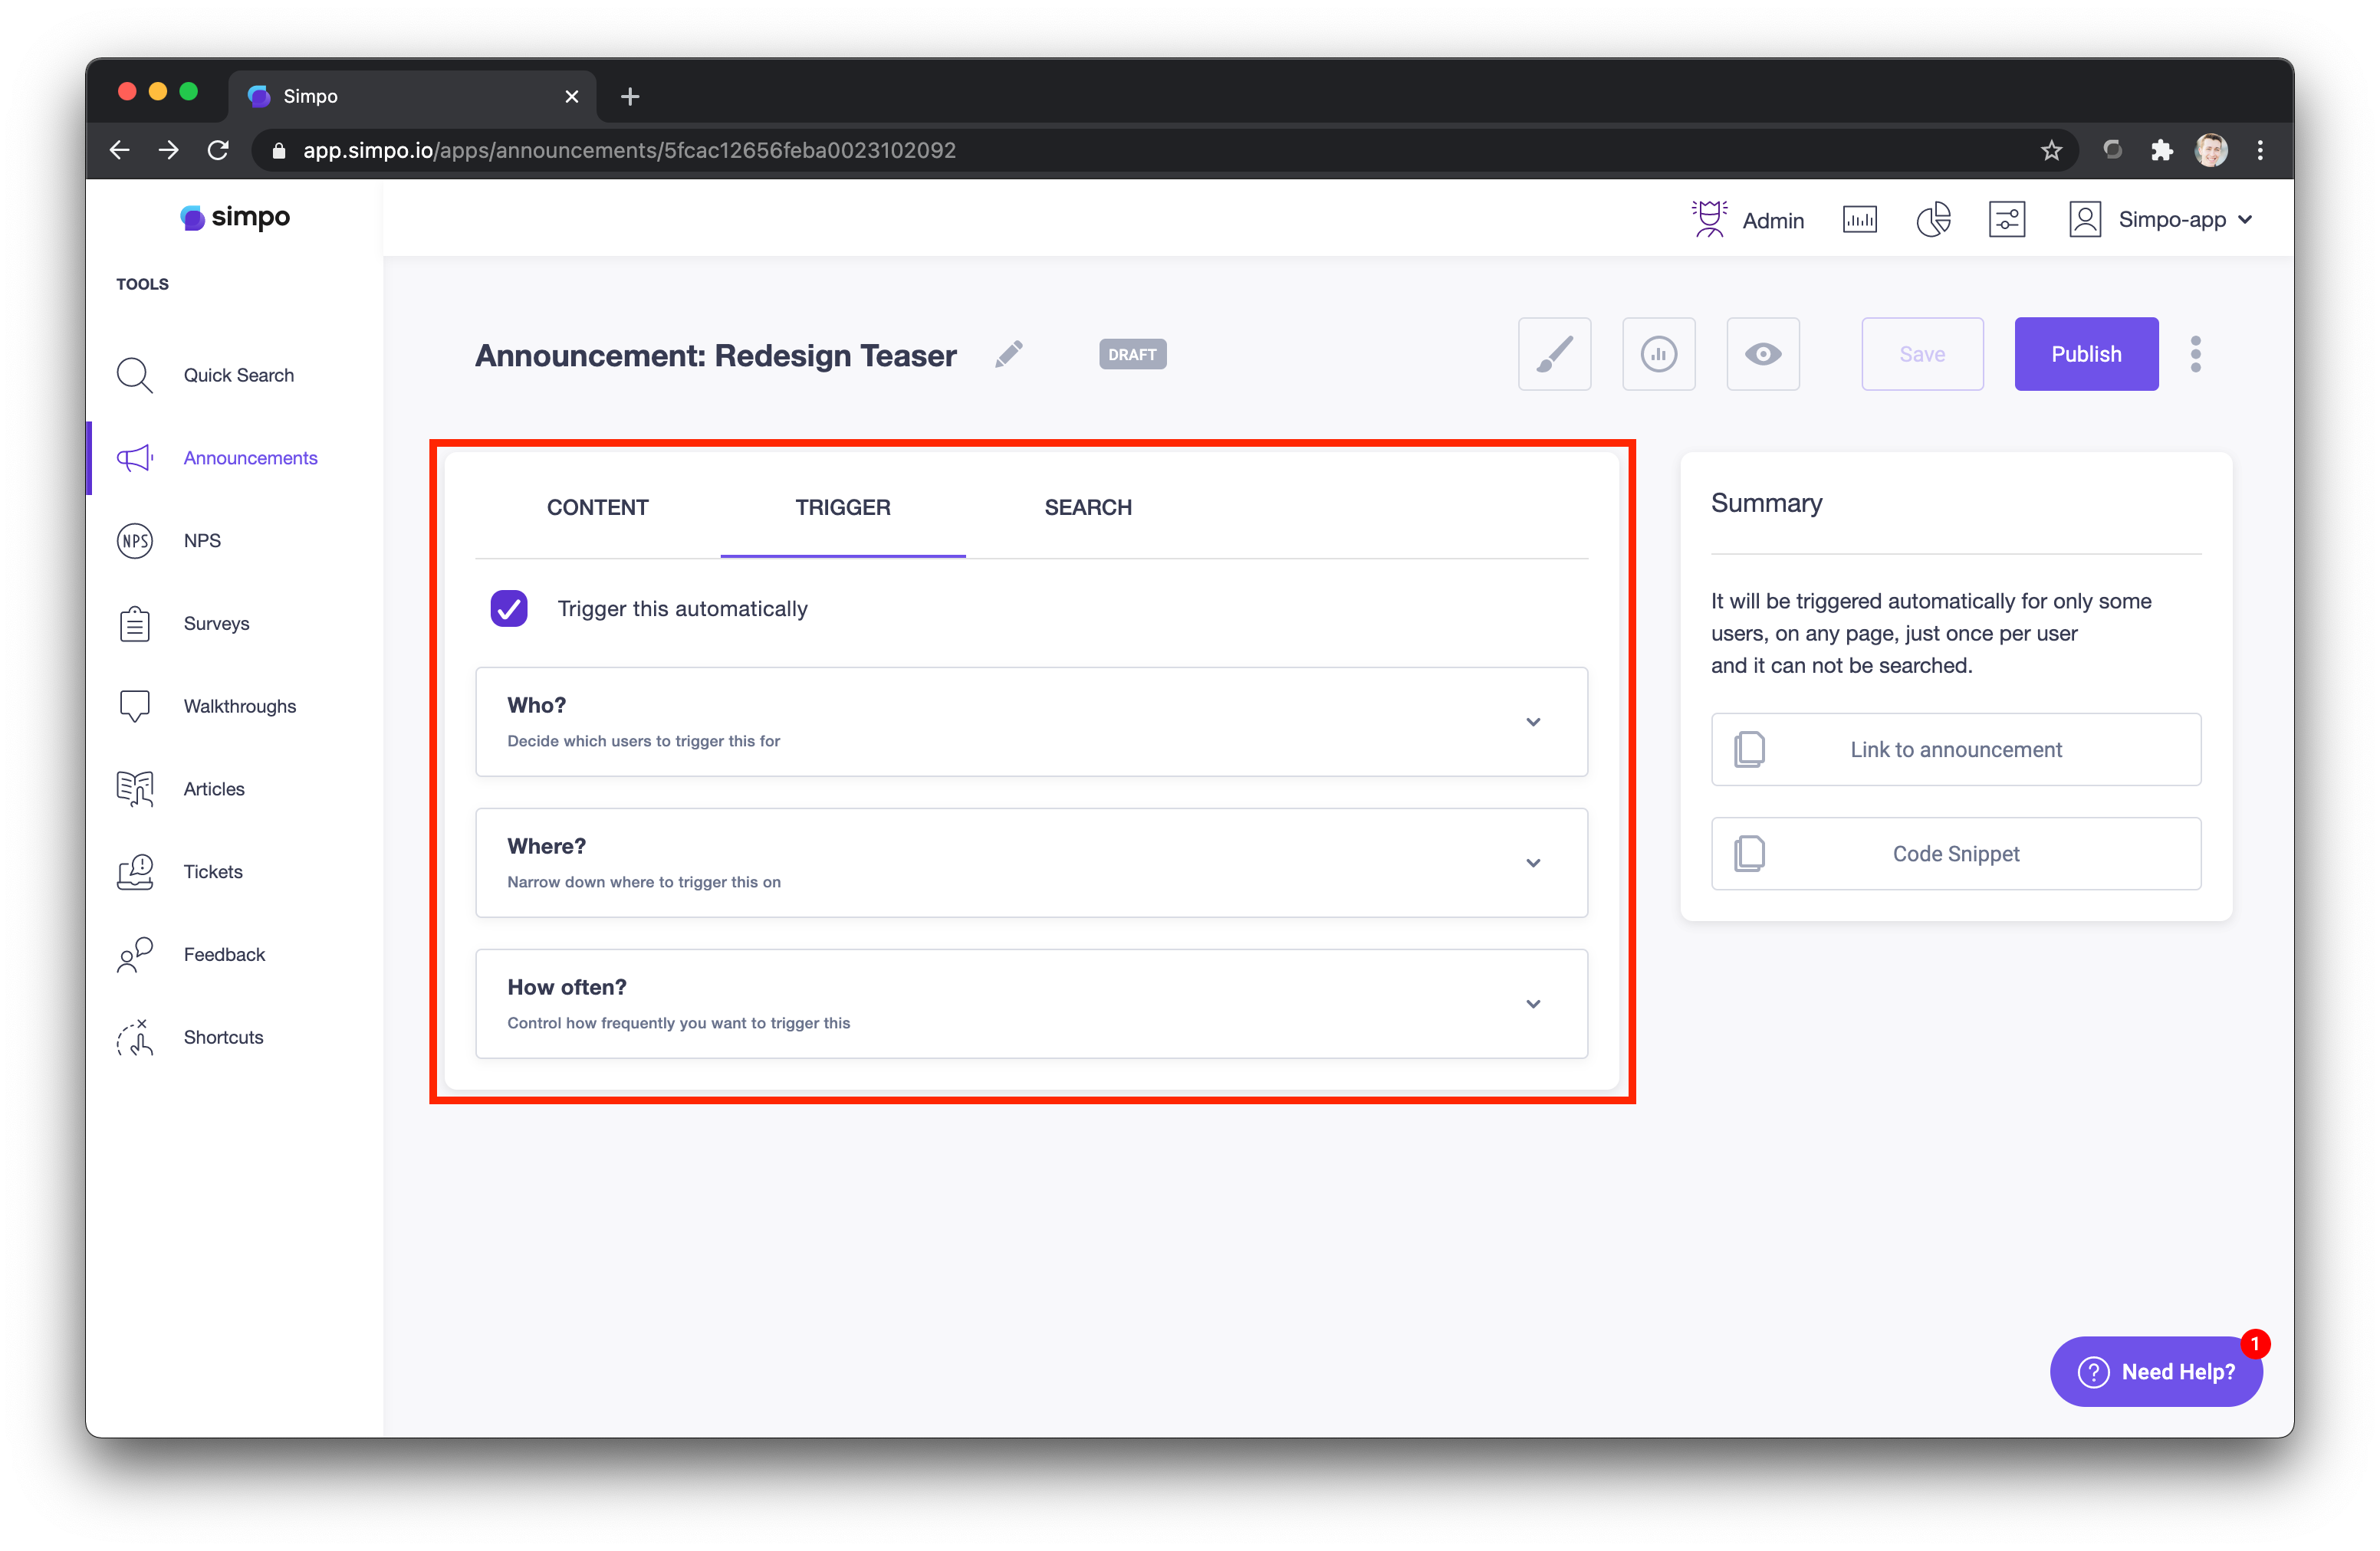Go back using browser back arrow

coord(120,150)
